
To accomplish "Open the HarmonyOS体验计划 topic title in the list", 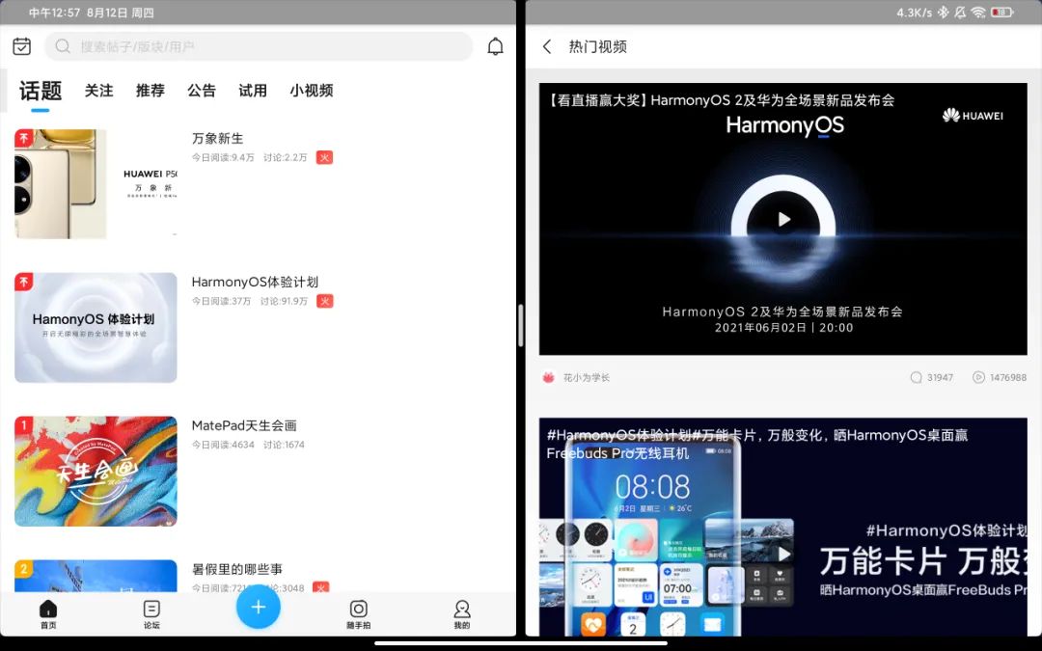I will click(255, 282).
